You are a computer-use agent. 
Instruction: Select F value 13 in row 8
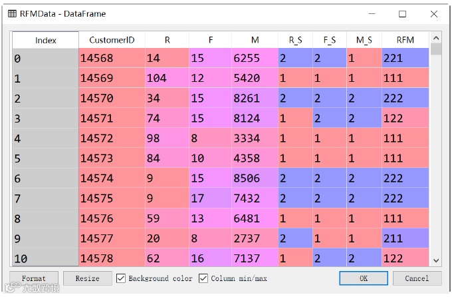coord(211,218)
